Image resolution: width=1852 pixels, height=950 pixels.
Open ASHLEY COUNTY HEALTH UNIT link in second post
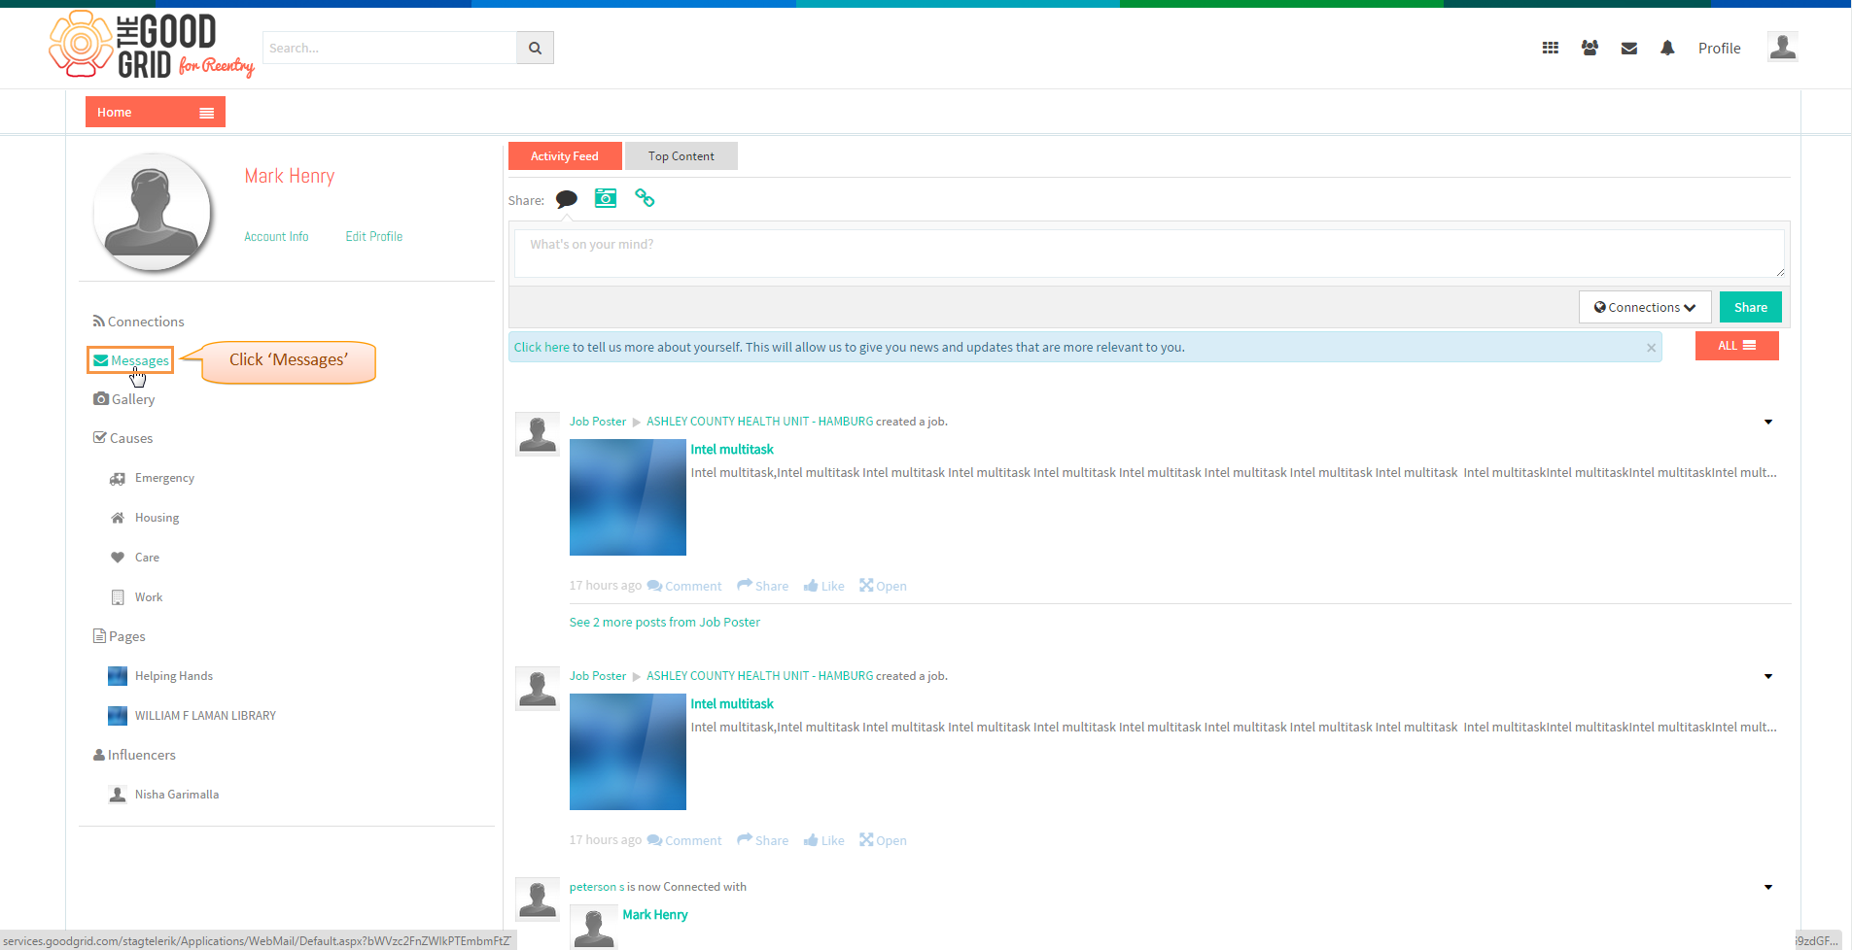(x=759, y=676)
